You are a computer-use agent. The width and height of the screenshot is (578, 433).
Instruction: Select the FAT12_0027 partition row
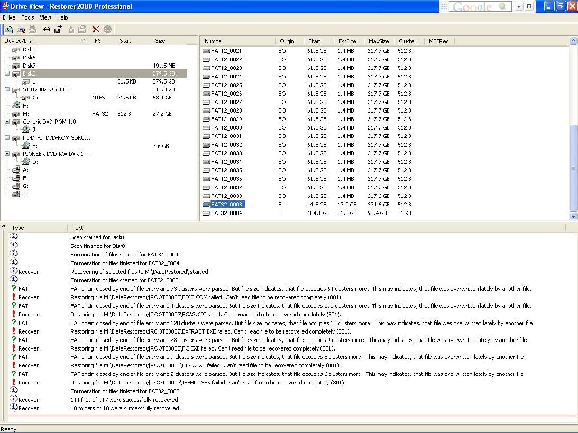point(226,102)
